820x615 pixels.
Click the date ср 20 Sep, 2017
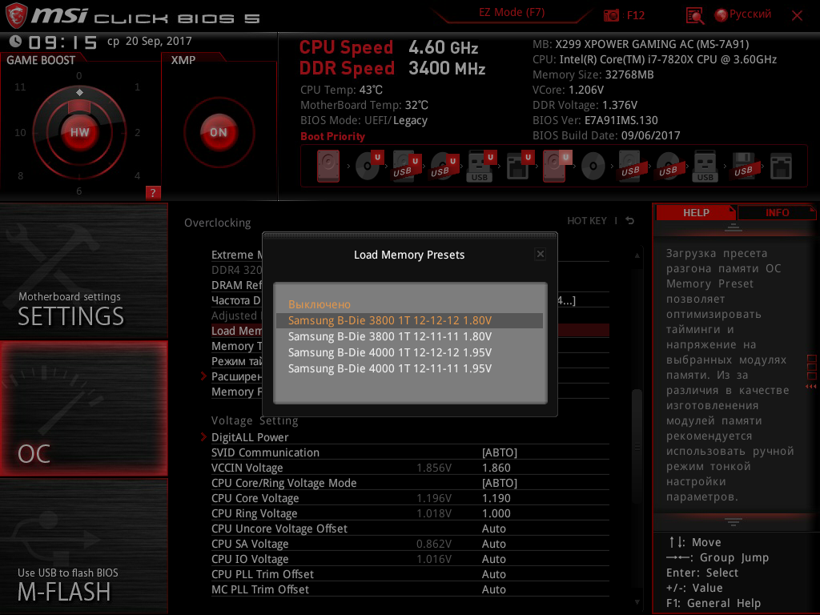[150, 42]
